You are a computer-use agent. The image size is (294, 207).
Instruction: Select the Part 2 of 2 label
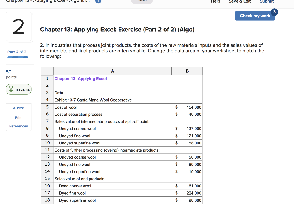17,52
